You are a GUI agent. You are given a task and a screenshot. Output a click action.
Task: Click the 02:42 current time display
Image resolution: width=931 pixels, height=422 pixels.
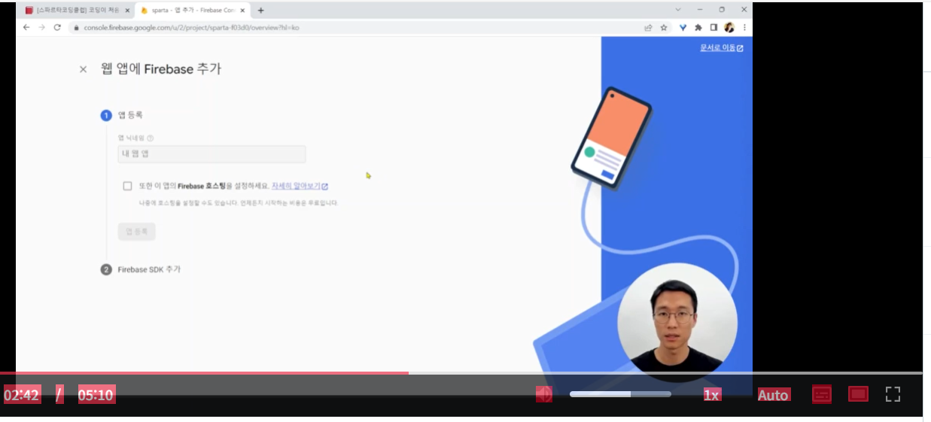coord(22,395)
